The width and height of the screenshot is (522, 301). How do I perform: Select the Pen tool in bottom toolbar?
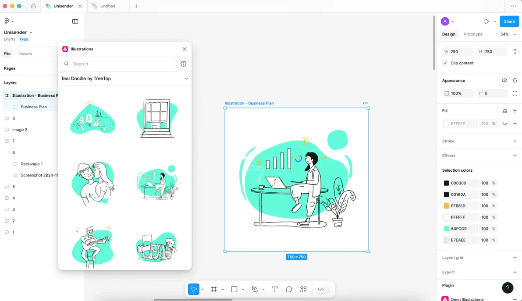coord(255,289)
